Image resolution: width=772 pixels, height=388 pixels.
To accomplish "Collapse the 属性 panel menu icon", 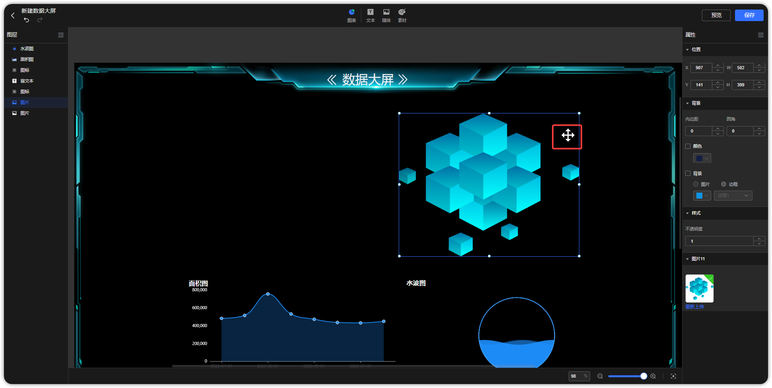I will 760,35.
